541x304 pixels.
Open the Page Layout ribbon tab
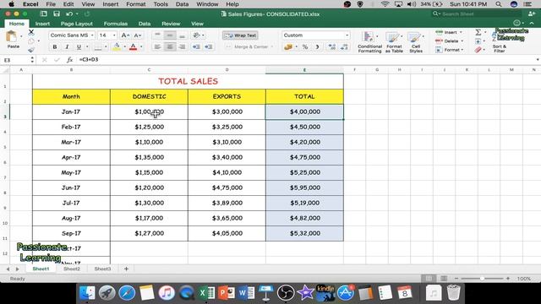pyautogui.click(x=77, y=24)
